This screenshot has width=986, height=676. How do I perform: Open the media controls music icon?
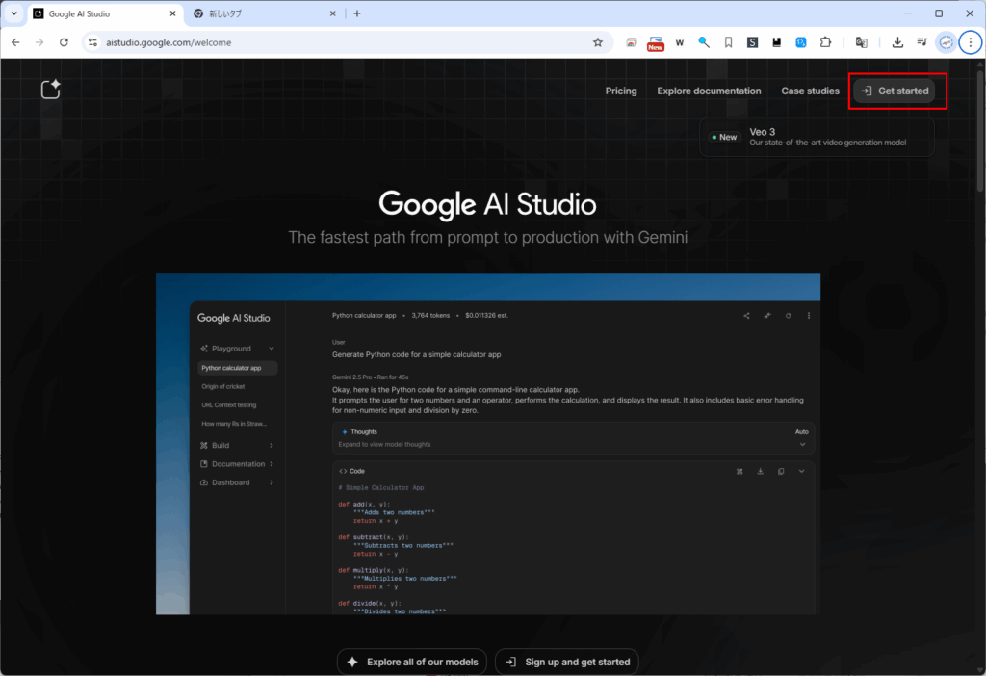[x=921, y=42]
